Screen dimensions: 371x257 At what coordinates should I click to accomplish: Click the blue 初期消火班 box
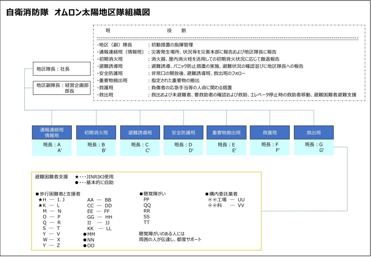[x=96, y=133]
